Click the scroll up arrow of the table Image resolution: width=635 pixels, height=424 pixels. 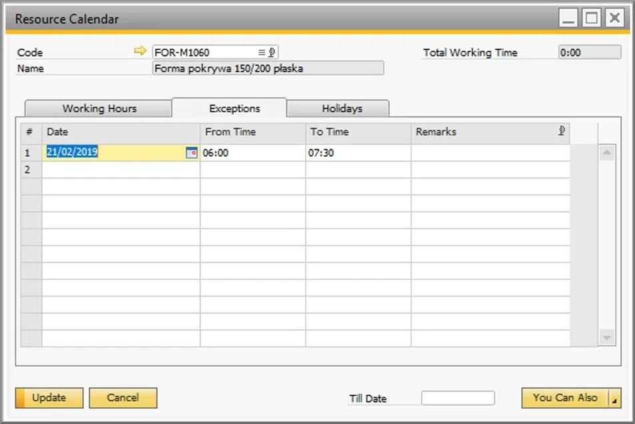click(606, 153)
